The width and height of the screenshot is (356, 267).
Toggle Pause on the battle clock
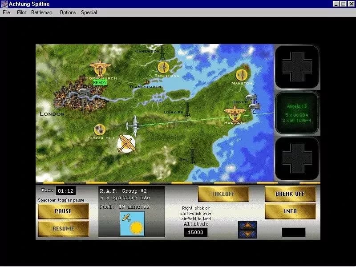(63, 211)
